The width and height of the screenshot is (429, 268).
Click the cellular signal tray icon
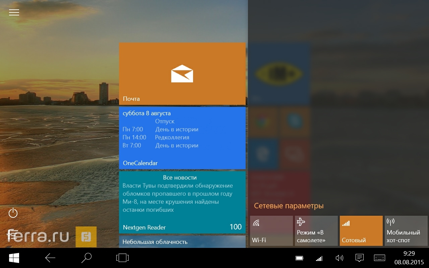tap(319, 258)
